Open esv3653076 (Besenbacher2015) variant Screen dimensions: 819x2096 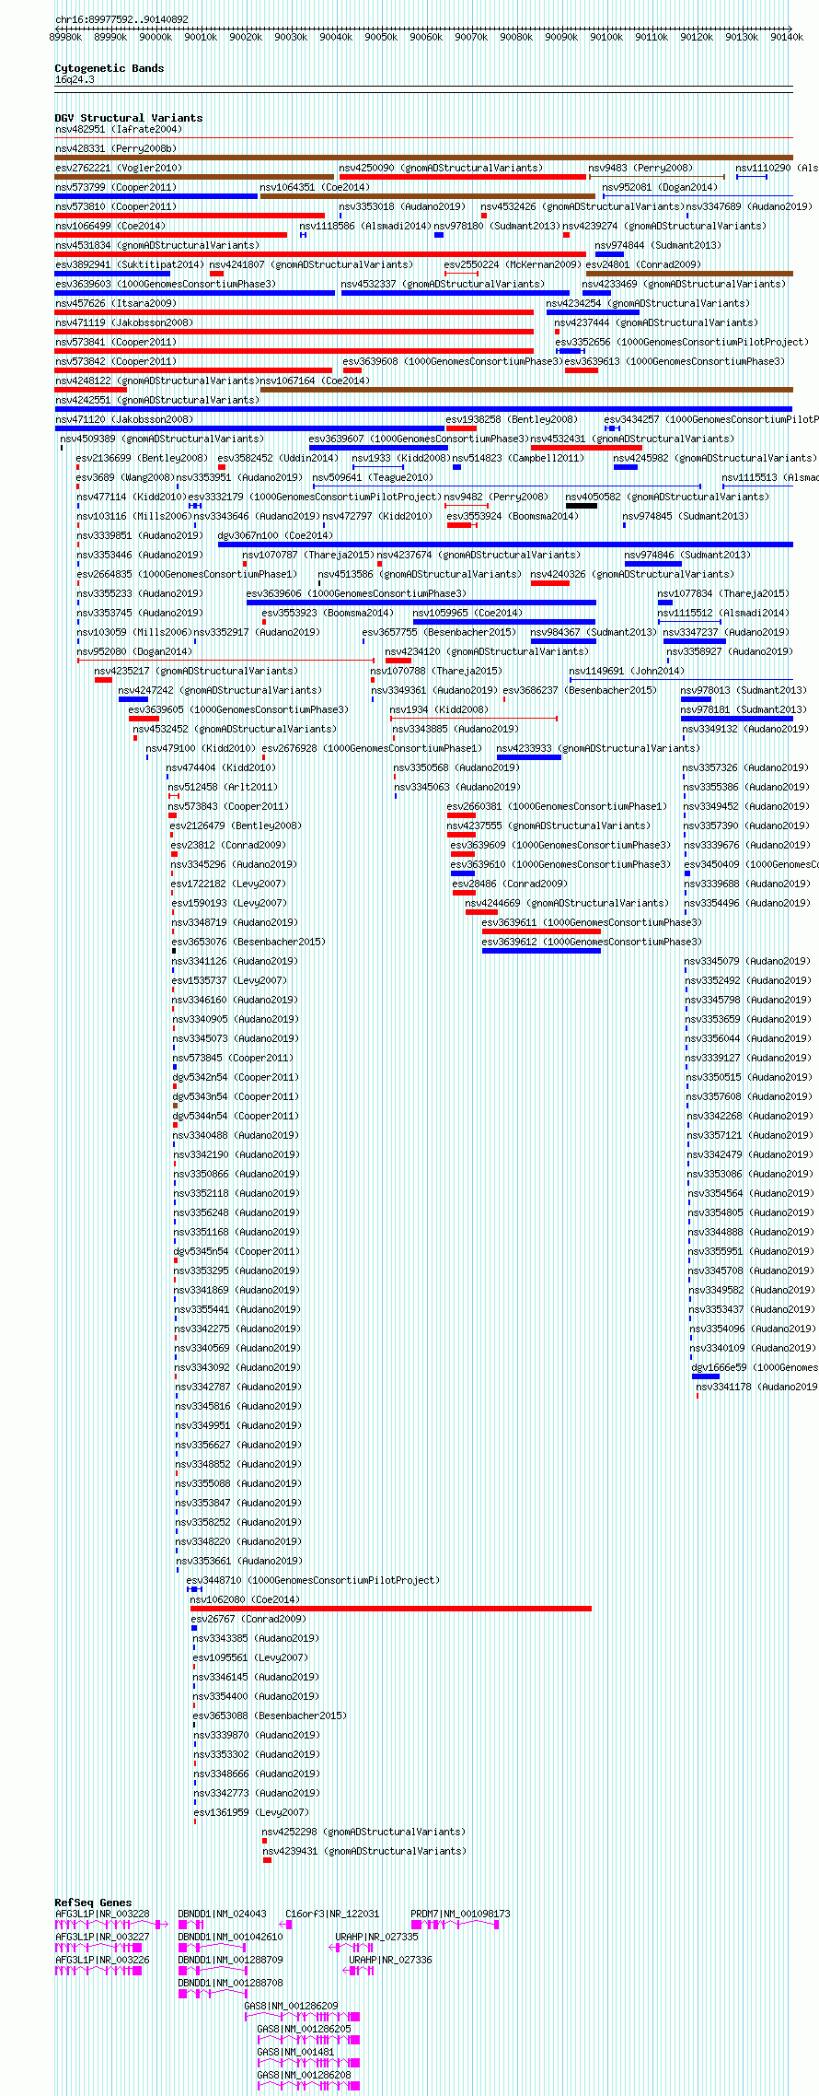(248, 942)
